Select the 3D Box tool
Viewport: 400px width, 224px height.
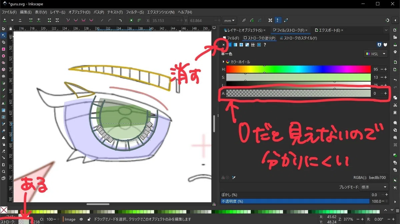point(3,69)
